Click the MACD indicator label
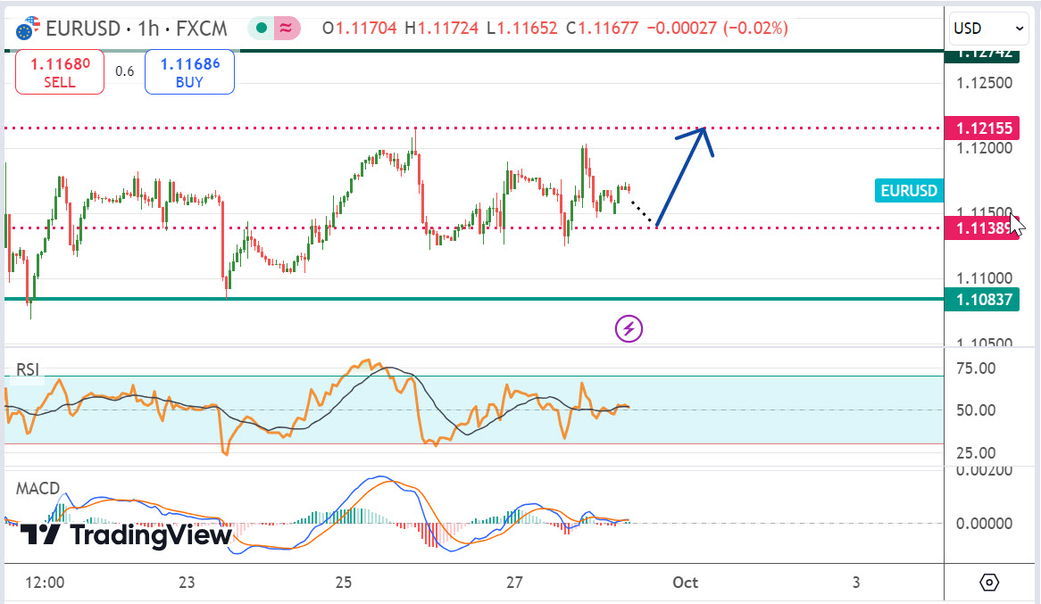The height and width of the screenshot is (604, 1041). [37, 488]
